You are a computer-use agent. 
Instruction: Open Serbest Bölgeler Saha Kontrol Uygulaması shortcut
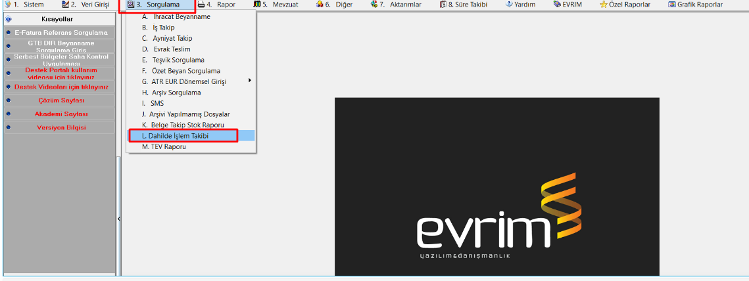[60, 60]
